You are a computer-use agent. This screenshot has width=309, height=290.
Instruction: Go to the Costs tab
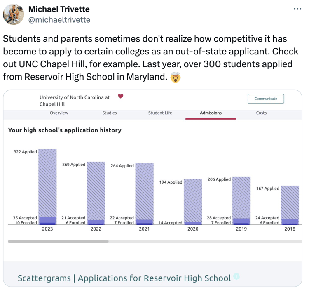(x=261, y=113)
